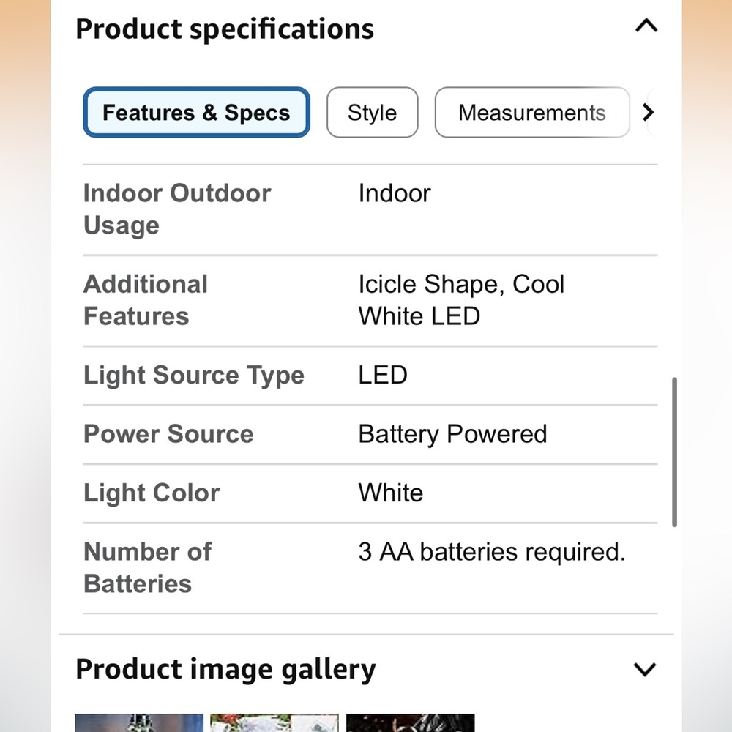Select the Battery Powered value text
Viewport: 732px width, 732px height.
(x=452, y=434)
